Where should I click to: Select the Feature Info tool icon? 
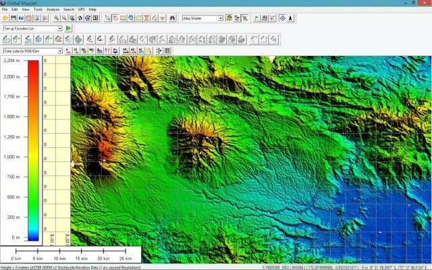131,18
